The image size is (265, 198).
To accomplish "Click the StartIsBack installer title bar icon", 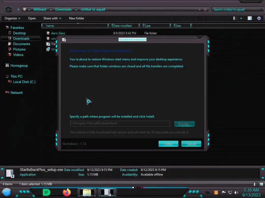I will pos(64,39).
